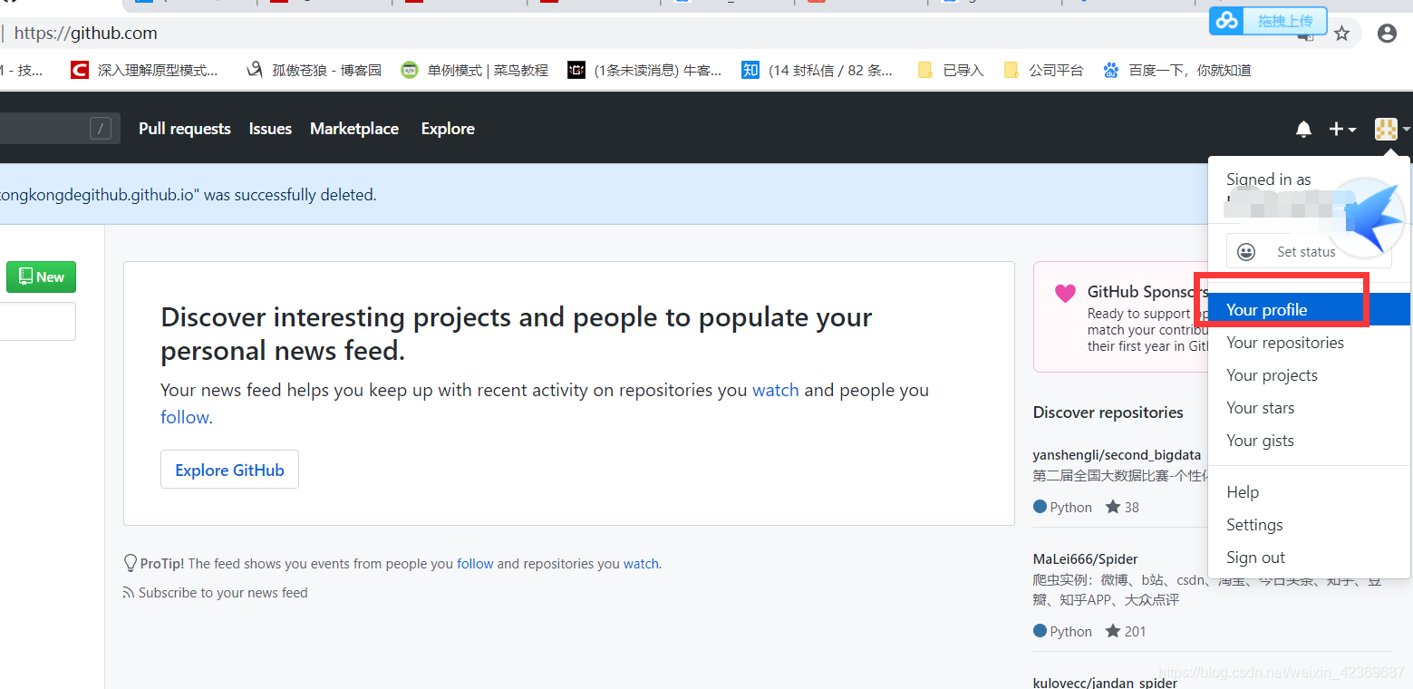Screen dimensions: 1413x689
Task: Bookmark this page with the star icon
Action: [1342, 33]
